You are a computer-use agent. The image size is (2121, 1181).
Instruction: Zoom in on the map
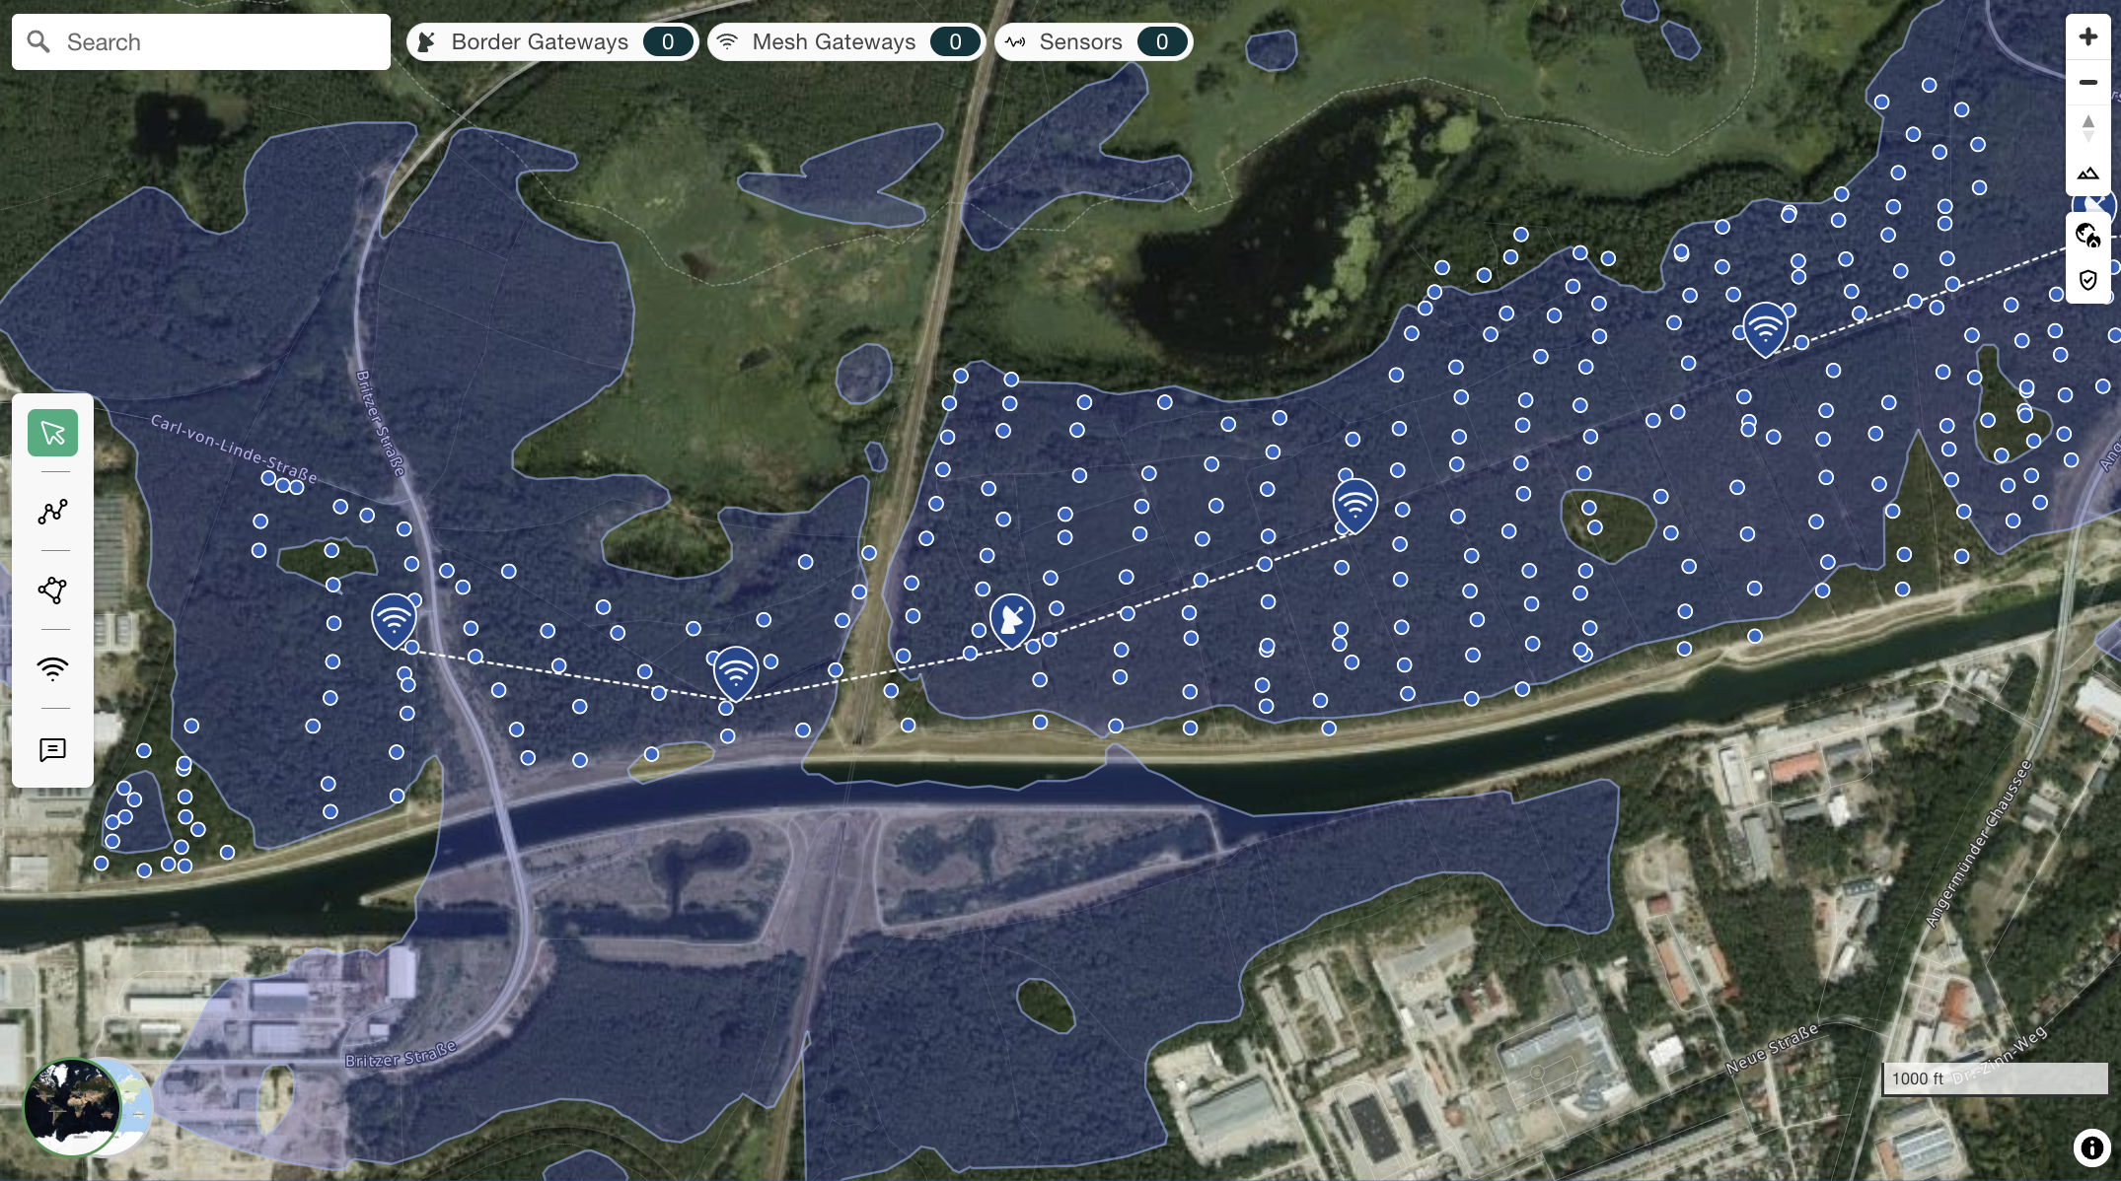point(2087,37)
